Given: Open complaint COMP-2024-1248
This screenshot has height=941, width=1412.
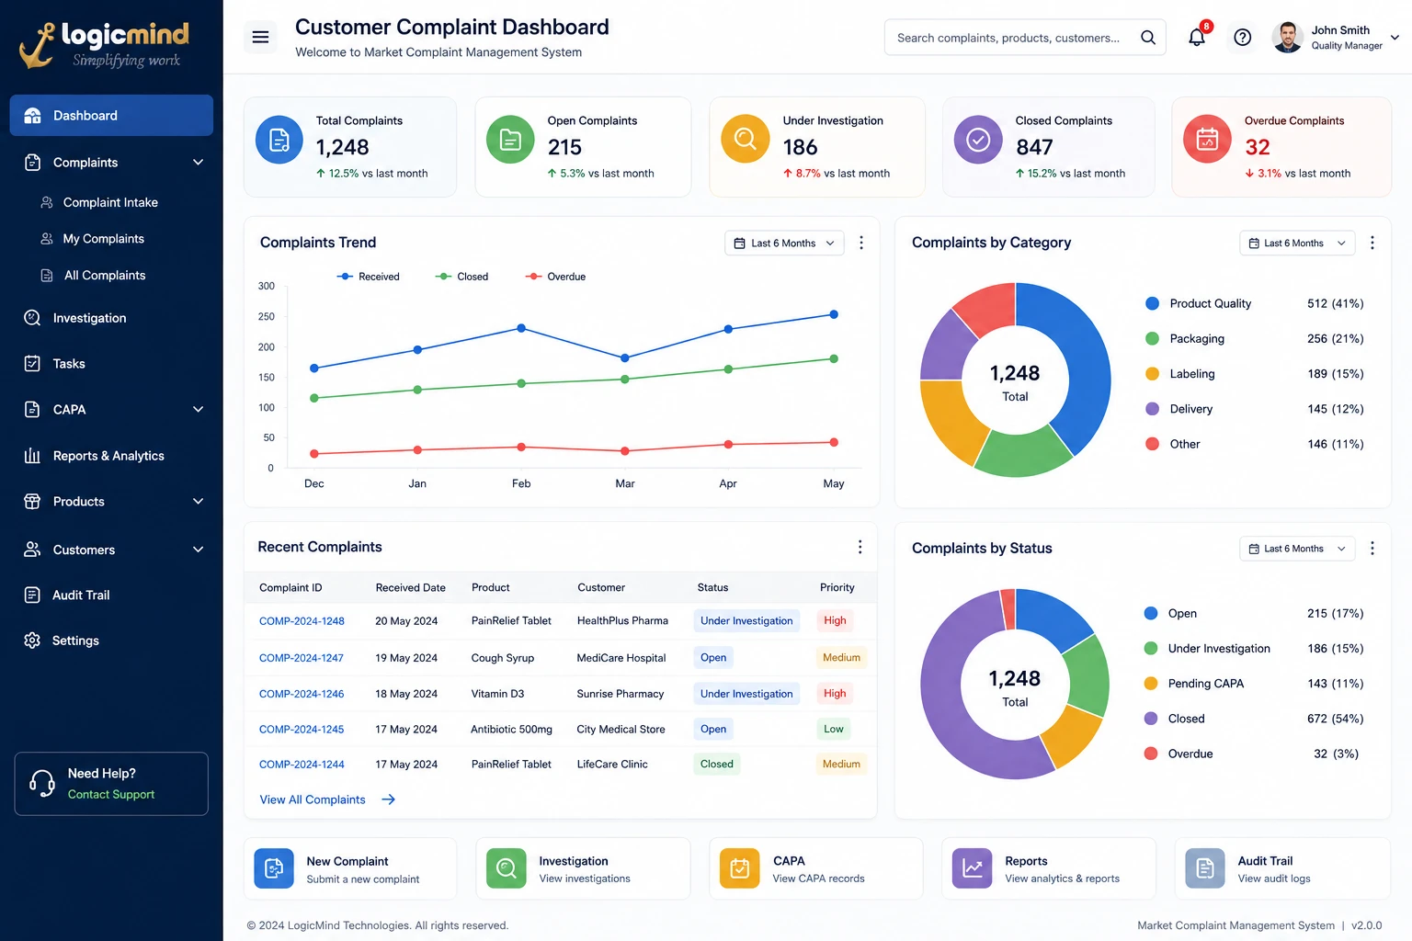Looking at the screenshot, I should click(x=302, y=621).
